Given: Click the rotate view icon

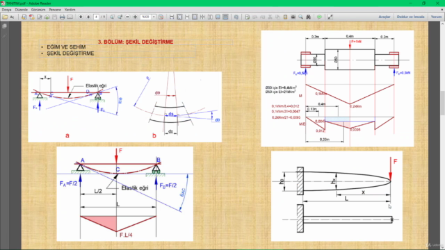Looking at the screenshot, I should [x=236, y=17].
